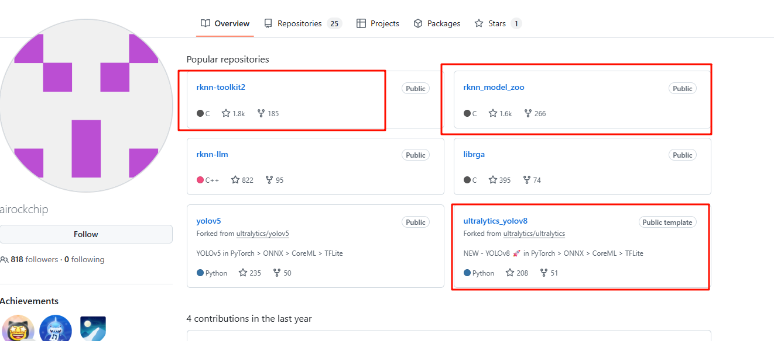Click the 4 contributions in the last year heading

tap(249, 319)
